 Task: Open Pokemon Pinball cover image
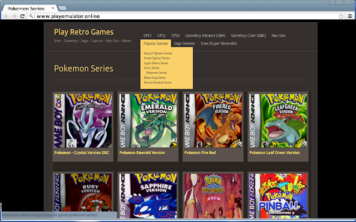coord(278,196)
